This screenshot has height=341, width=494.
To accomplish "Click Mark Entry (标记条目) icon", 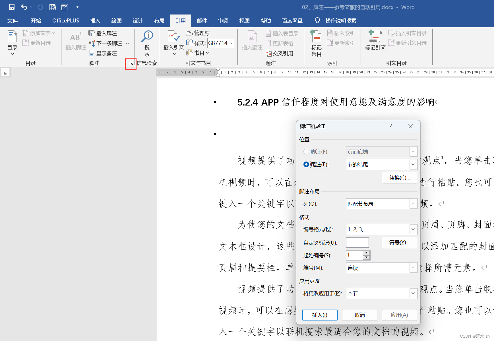I will pos(316,43).
